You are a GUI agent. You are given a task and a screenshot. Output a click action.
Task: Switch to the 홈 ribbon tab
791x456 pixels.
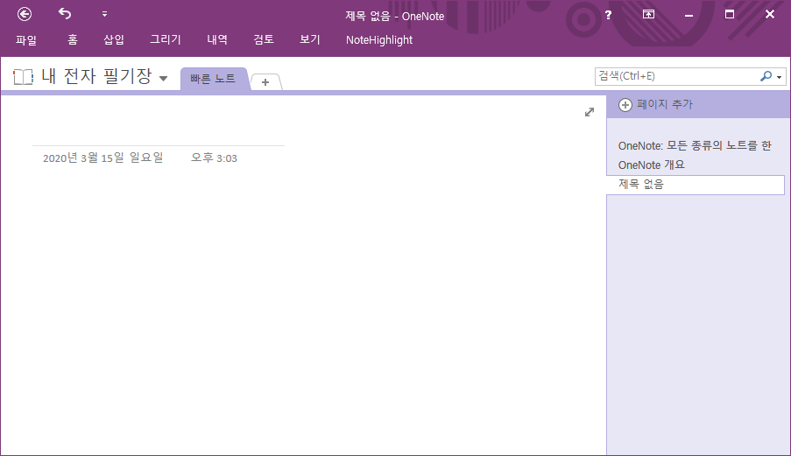(73, 39)
